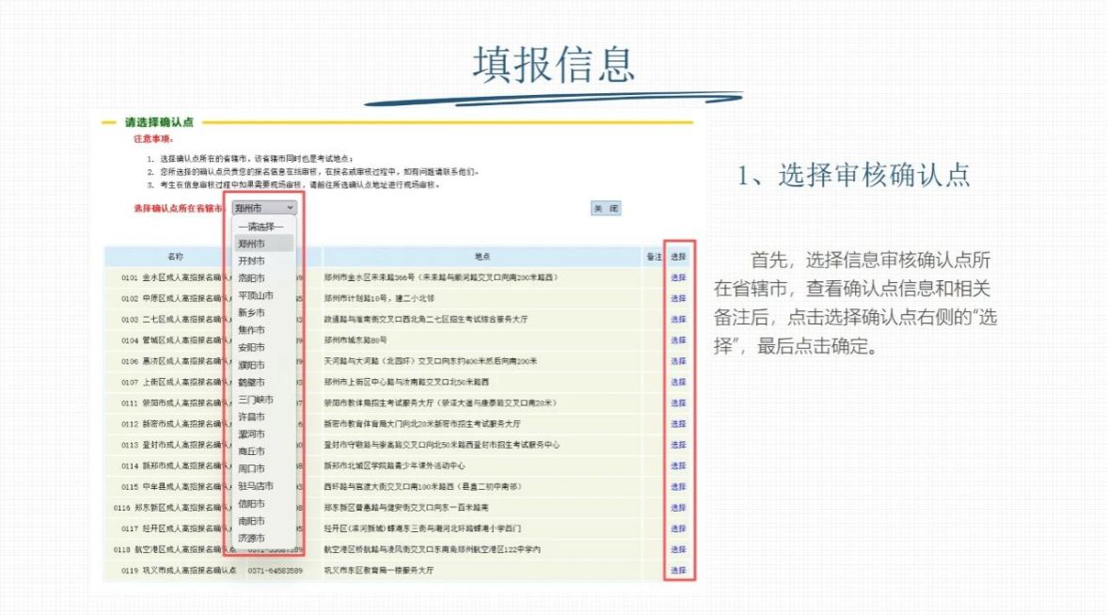Click name 0119 巩义市成人高招报名确认点
Viewport: 1108px width, 615px height.
click(x=179, y=570)
